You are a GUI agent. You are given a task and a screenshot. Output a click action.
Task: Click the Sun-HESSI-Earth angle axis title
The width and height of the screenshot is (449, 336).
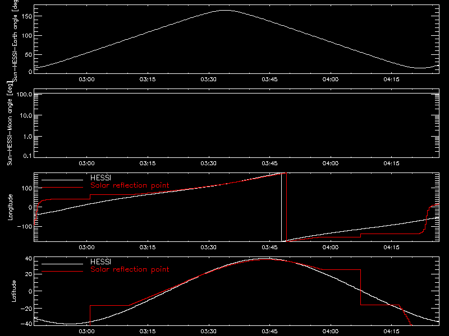pos(15,40)
